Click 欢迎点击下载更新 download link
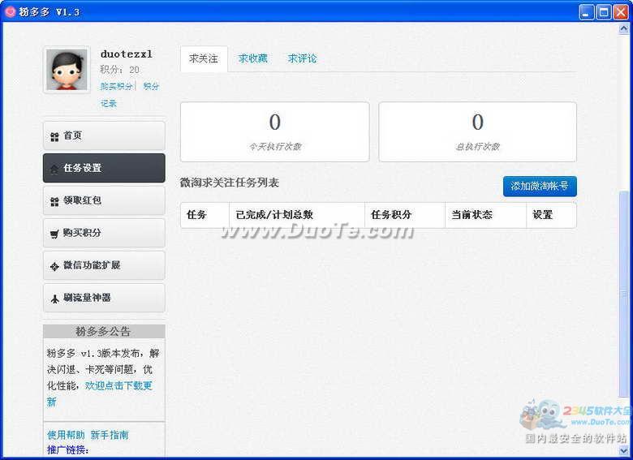 [x=118, y=386]
